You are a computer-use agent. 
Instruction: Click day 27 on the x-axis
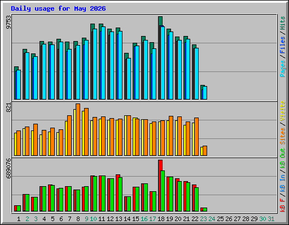click(x=237, y=219)
